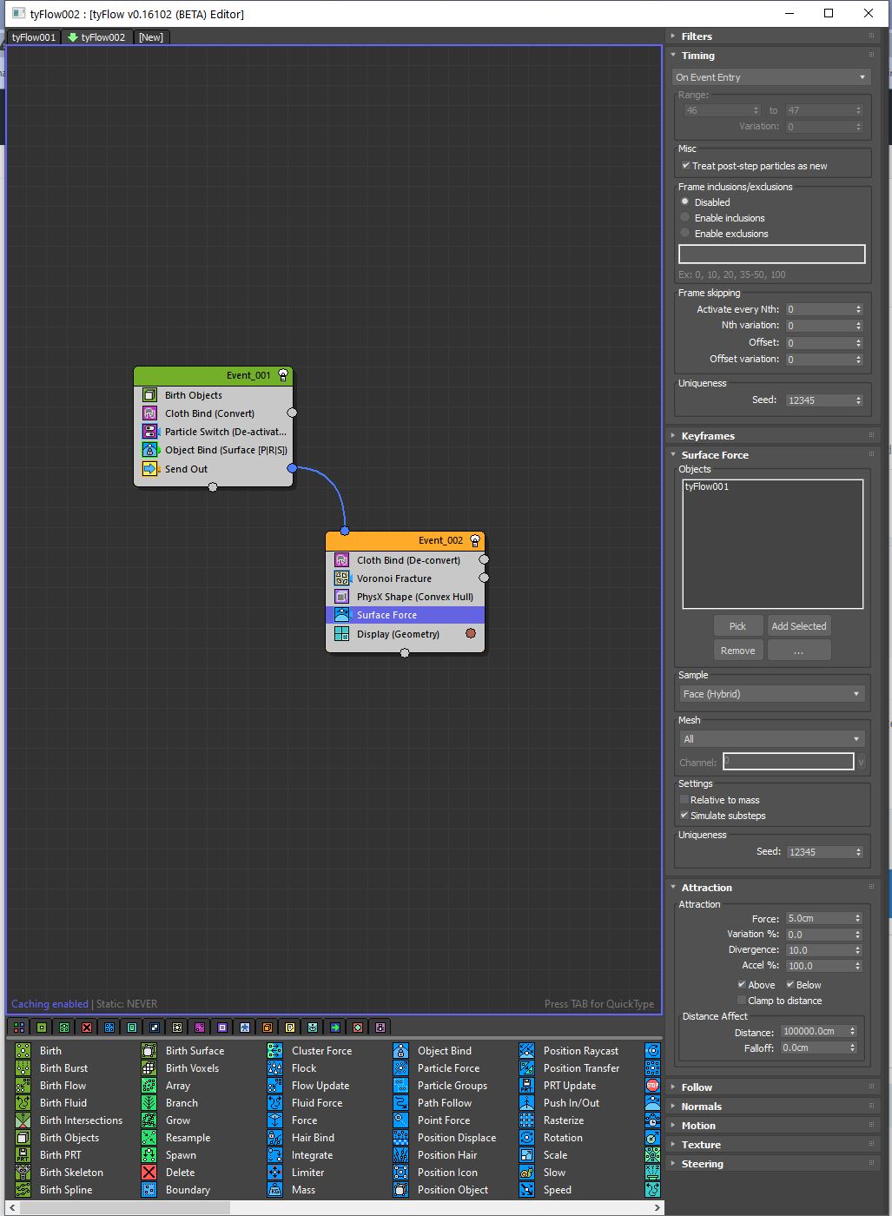Click the Pick button under Objects
892x1216 pixels.
(737, 626)
